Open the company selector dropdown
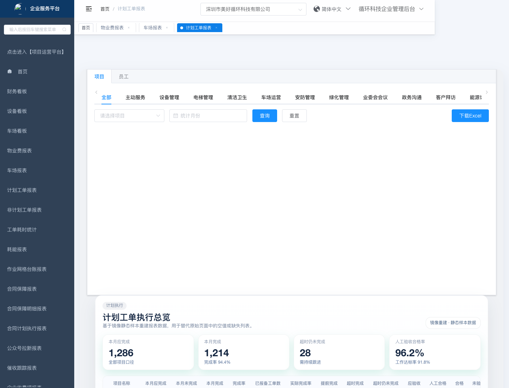Viewport: 509px width, 388px height. pyautogui.click(x=253, y=9)
